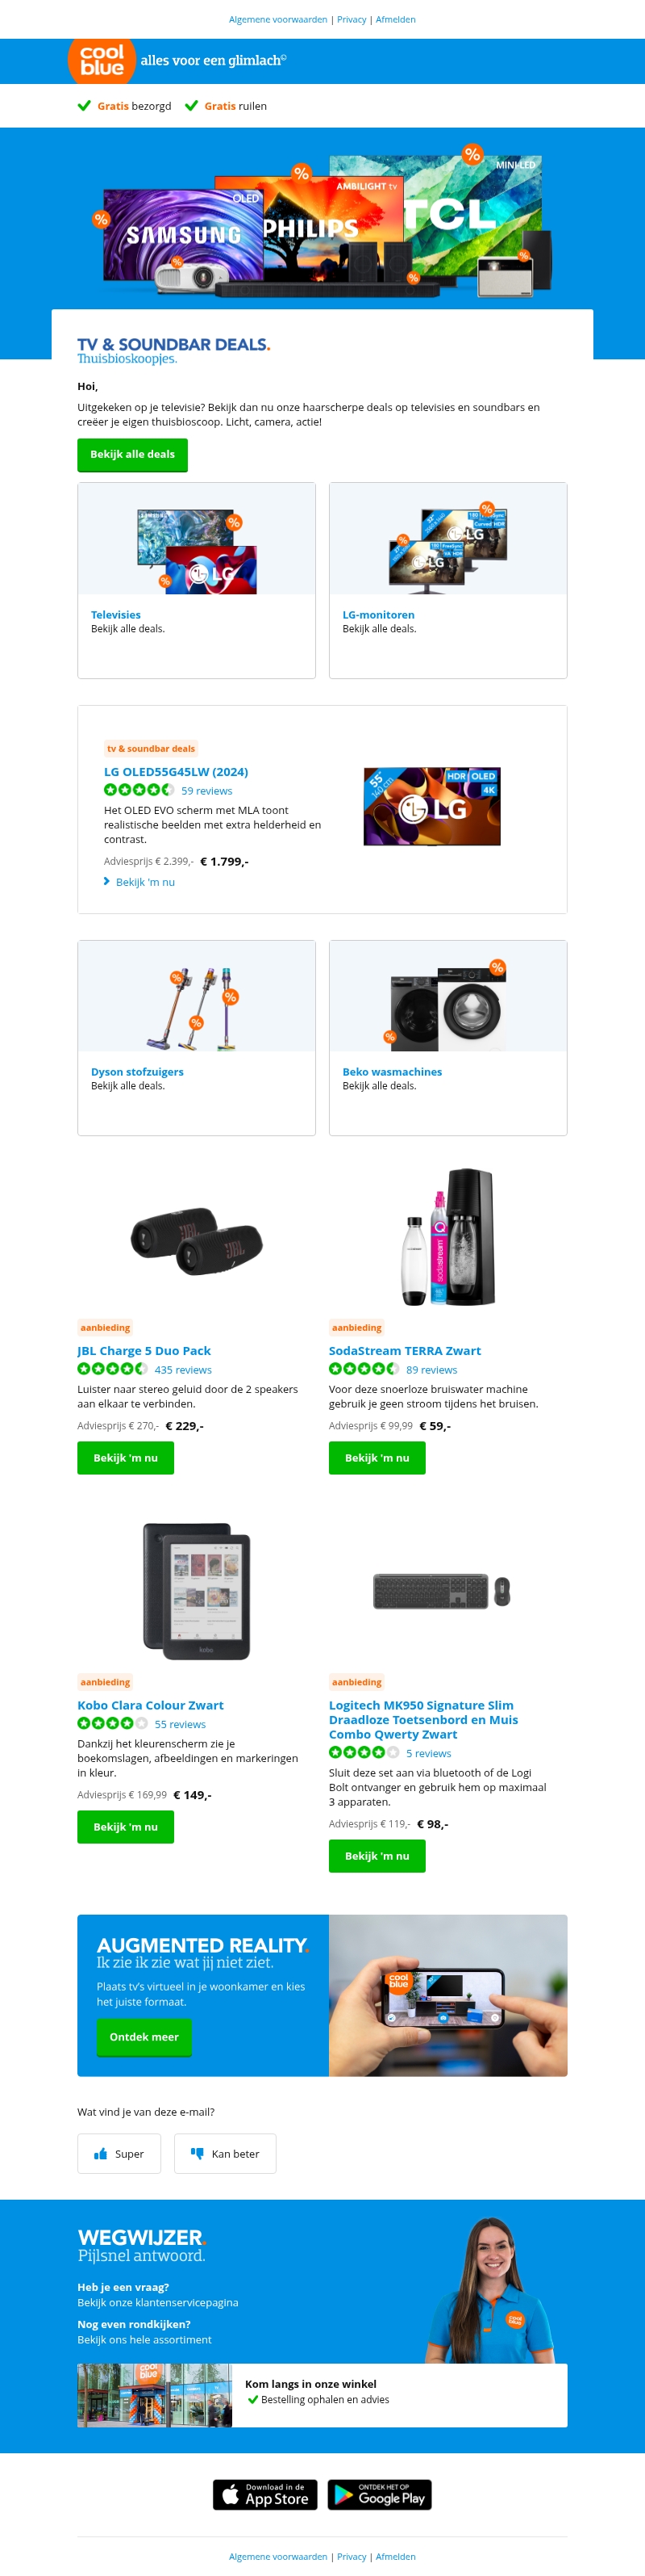645x2576 pixels.
Task: Open the Dyson stofzuigers deals link
Action: tap(137, 1071)
